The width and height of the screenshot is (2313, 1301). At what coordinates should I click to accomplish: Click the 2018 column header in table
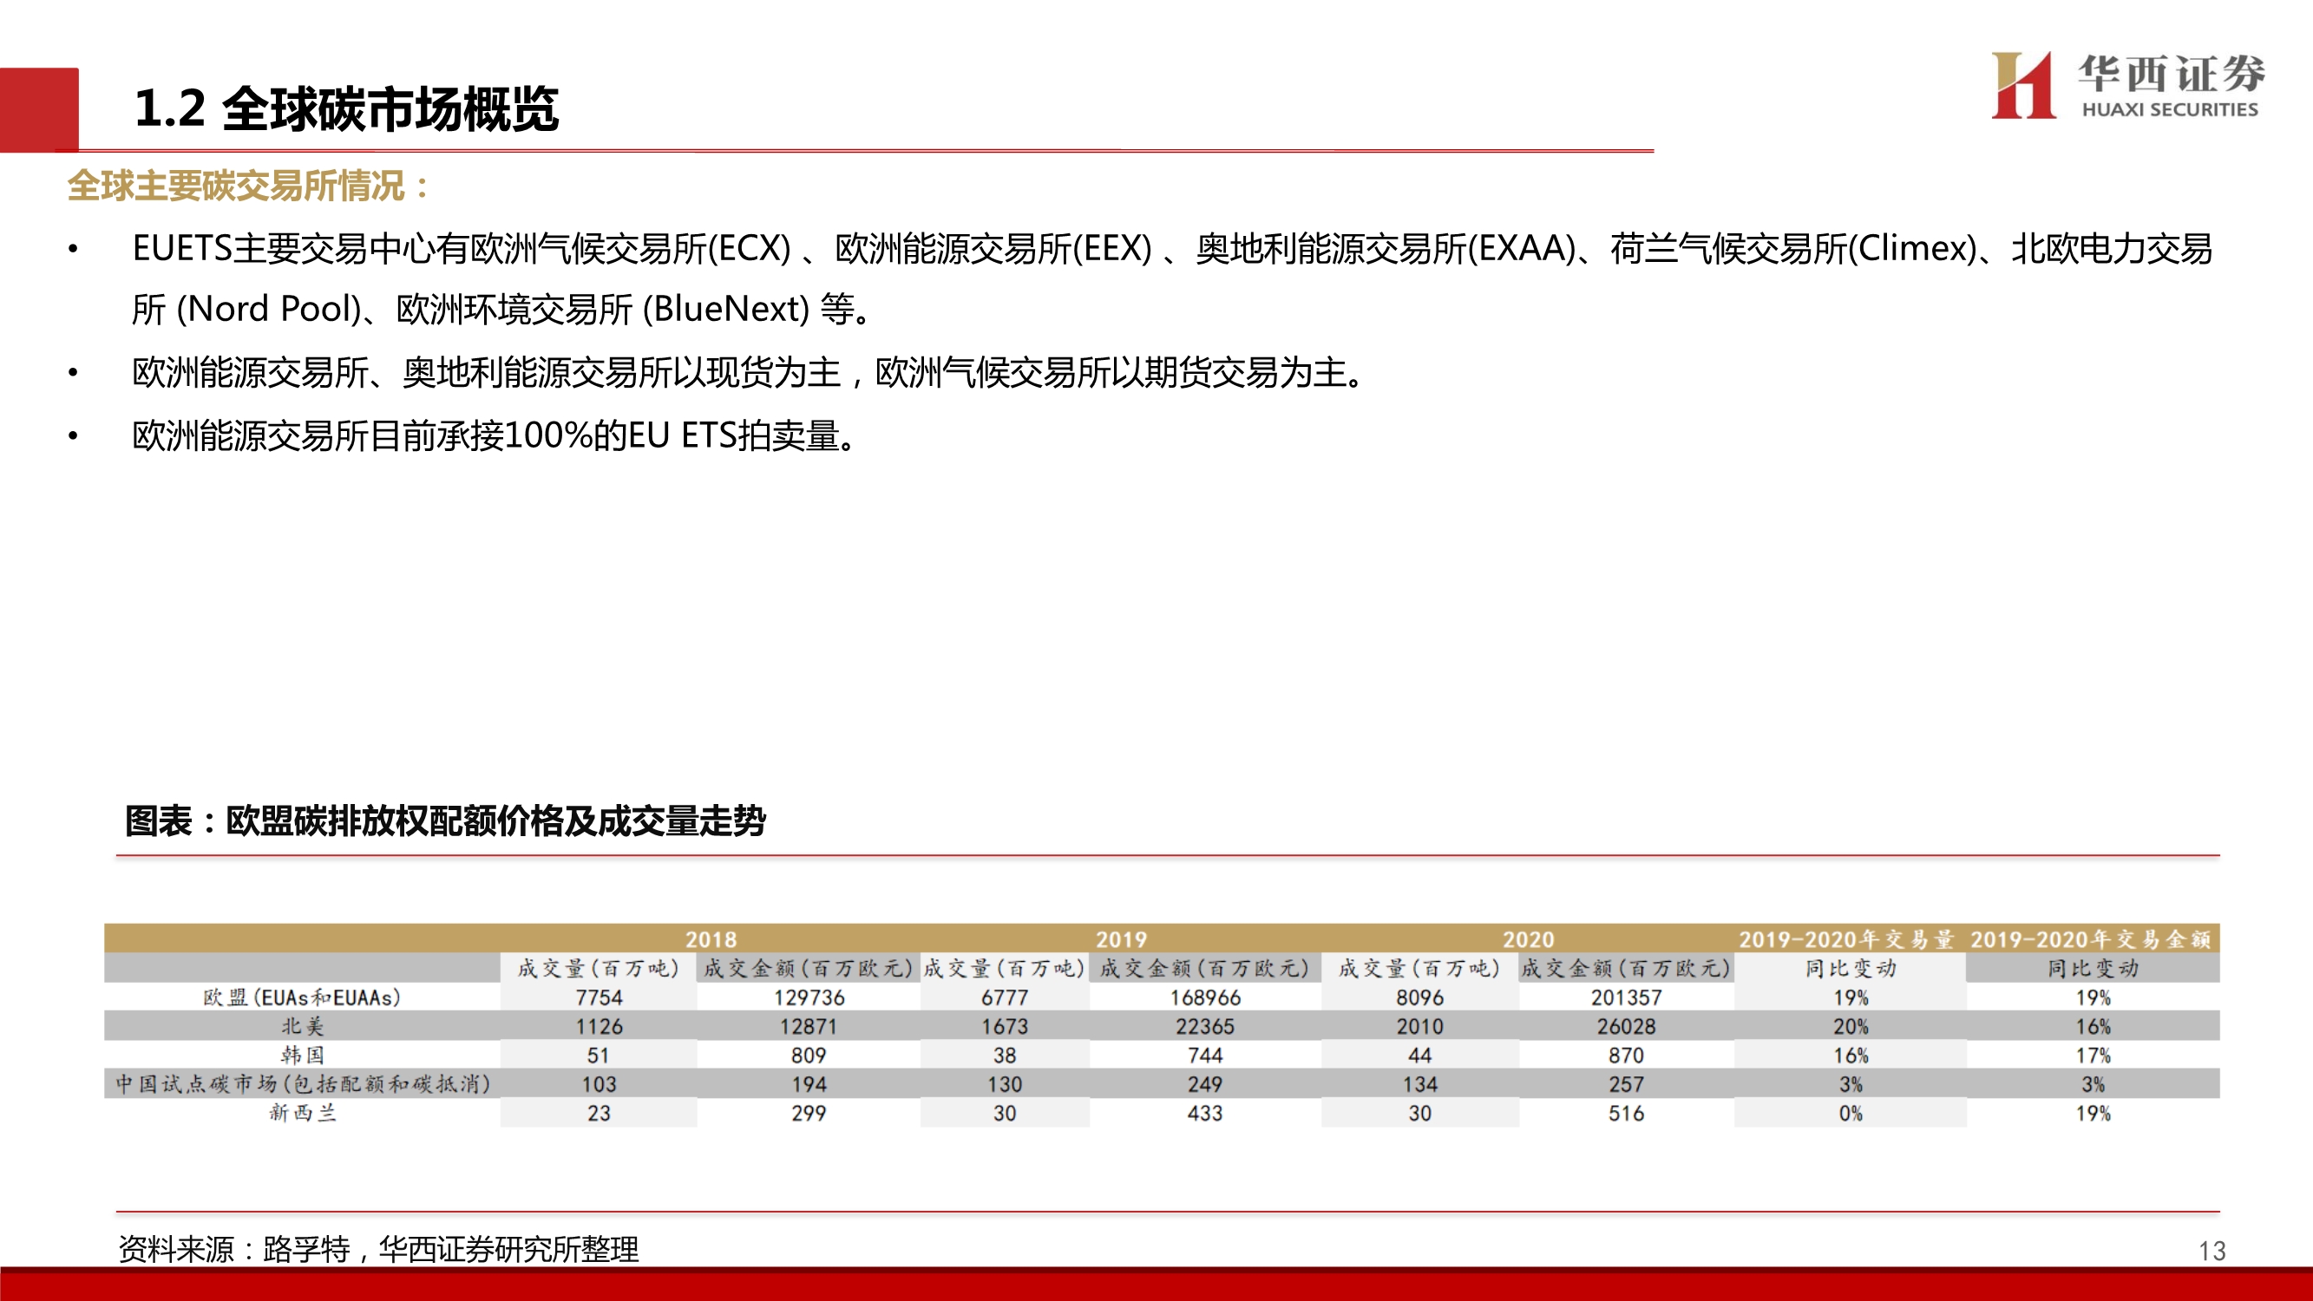pyautogui.click(x=711, y=939)
